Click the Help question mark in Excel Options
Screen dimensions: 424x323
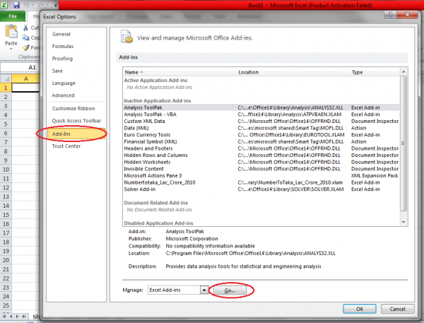(390, 15)
